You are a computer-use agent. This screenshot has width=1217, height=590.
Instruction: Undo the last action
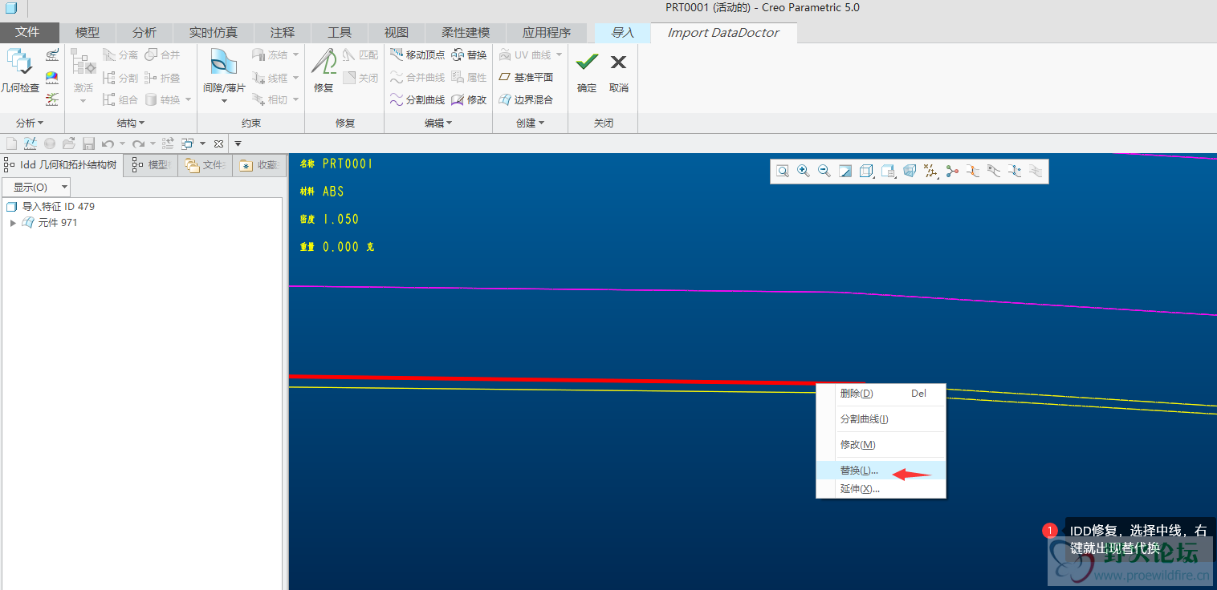108,143
